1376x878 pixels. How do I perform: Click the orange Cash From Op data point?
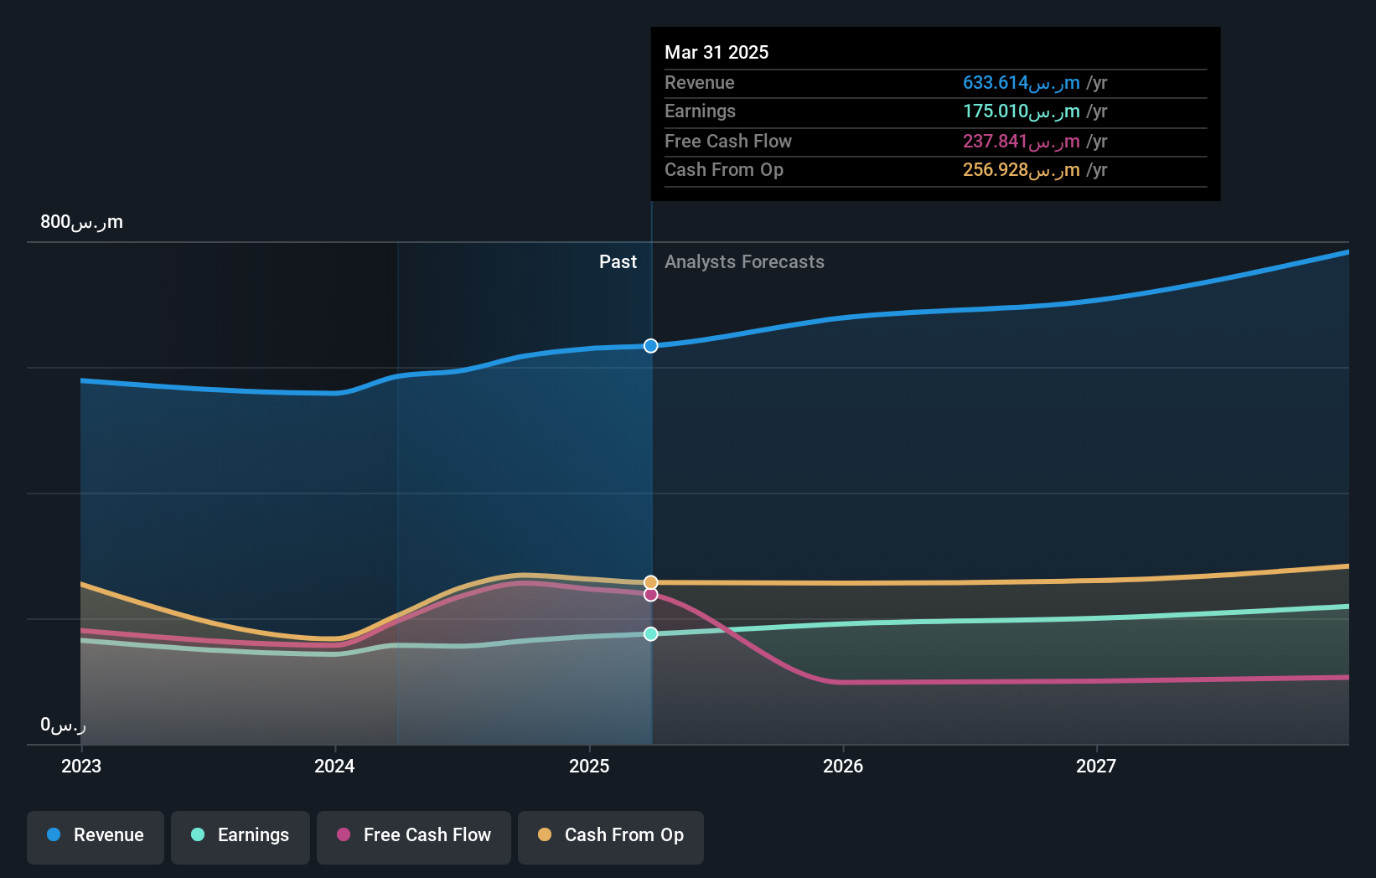pyautogui.click(x=651, y=582)
